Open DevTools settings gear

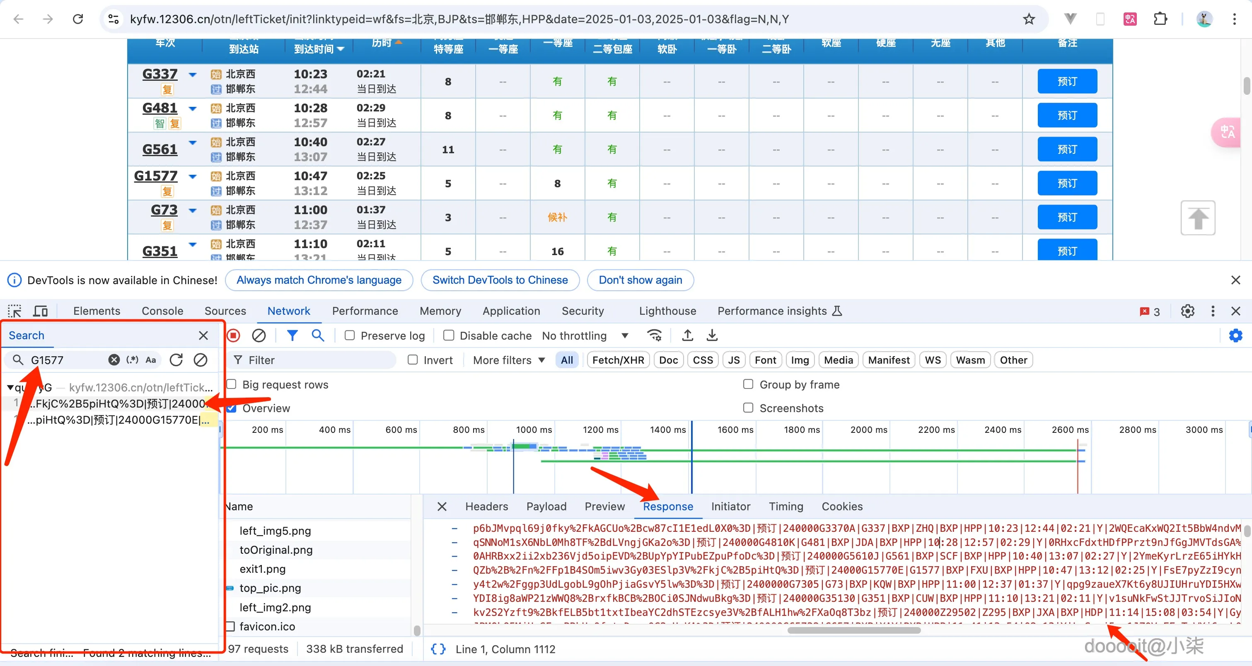[x=1187, y=311]
